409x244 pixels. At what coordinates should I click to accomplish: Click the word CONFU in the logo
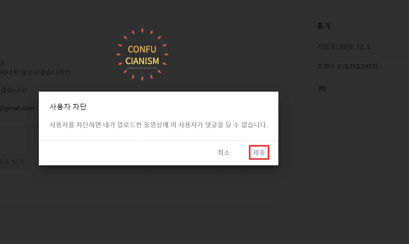(142, 49)
